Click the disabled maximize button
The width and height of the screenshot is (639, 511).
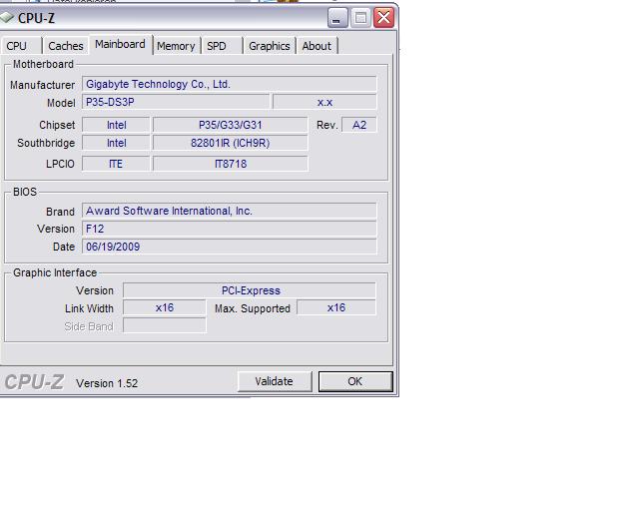360,18
